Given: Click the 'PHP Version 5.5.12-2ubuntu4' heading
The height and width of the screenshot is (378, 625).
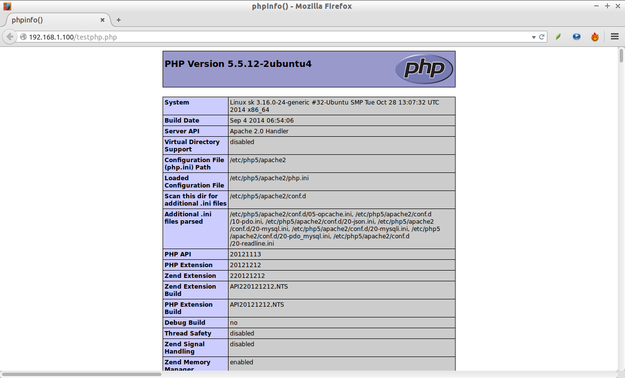Looking at the screenshot, I should click(x=238, y=64).
